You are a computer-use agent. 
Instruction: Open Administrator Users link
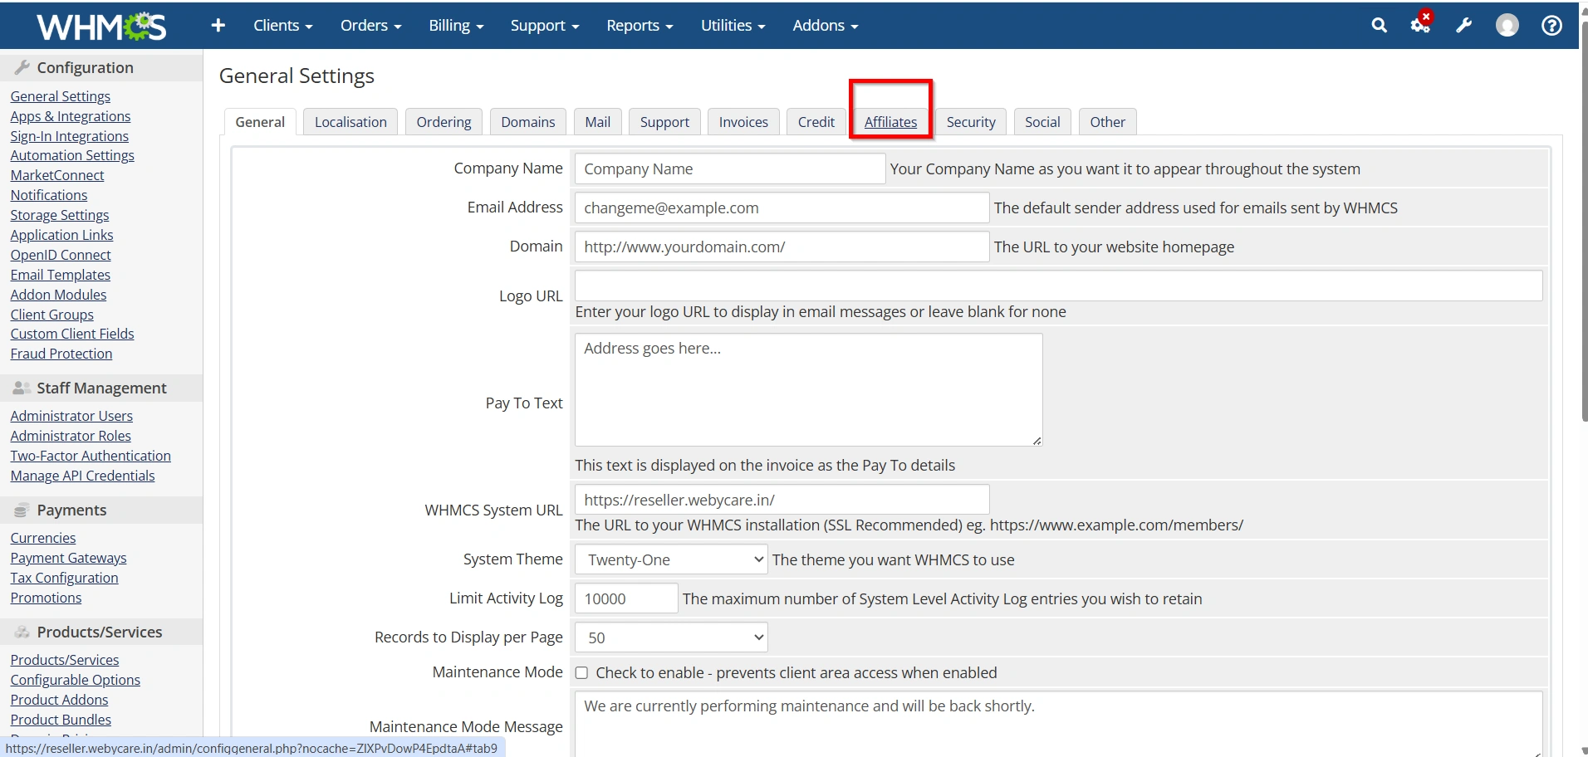coord(71,416)
